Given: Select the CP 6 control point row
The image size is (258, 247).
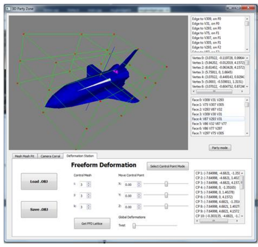Looking at the screenshot, I should click(218, 197).
